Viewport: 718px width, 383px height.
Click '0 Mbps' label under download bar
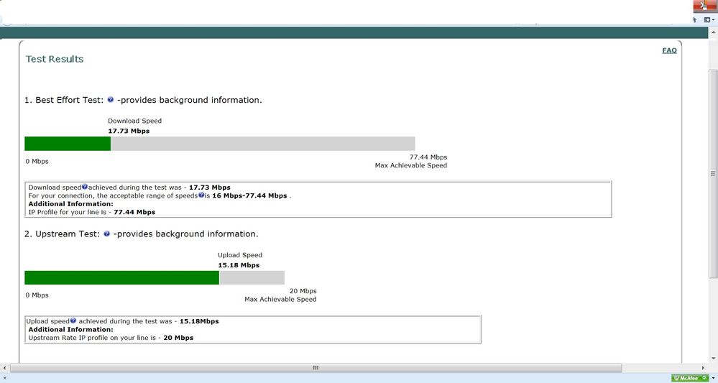(37, 161)
